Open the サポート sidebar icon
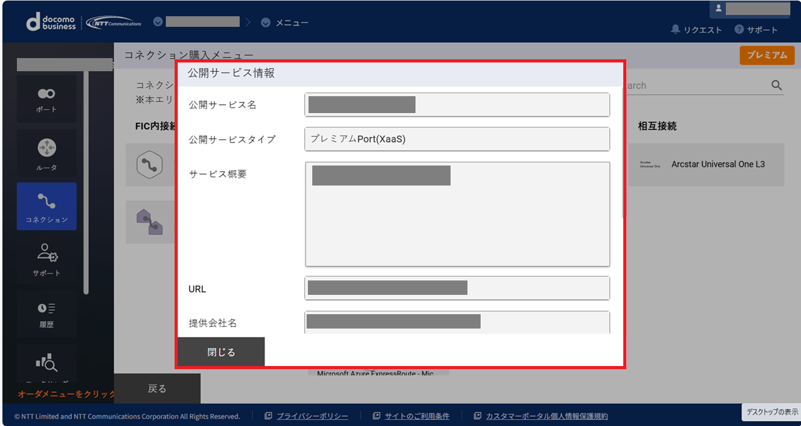Screen dimensions: 801x426 (x=46, y=260)
